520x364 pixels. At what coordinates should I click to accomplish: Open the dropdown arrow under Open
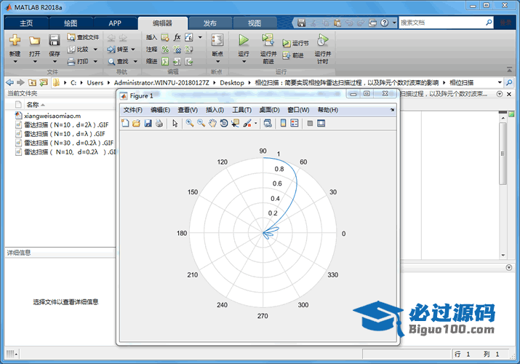35,62
